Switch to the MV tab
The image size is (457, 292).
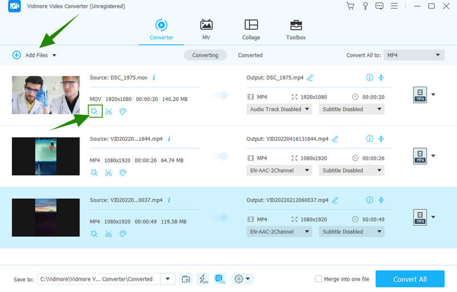pos(206,30)
